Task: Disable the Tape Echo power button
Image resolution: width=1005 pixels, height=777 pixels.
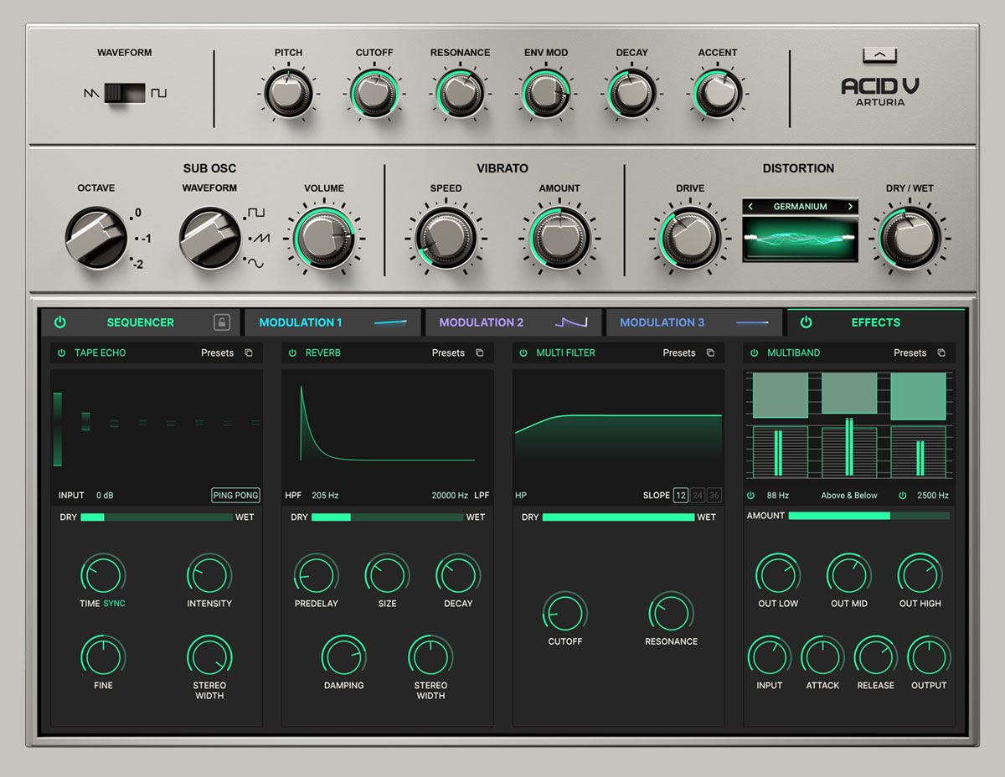Action: coord(61,353)
